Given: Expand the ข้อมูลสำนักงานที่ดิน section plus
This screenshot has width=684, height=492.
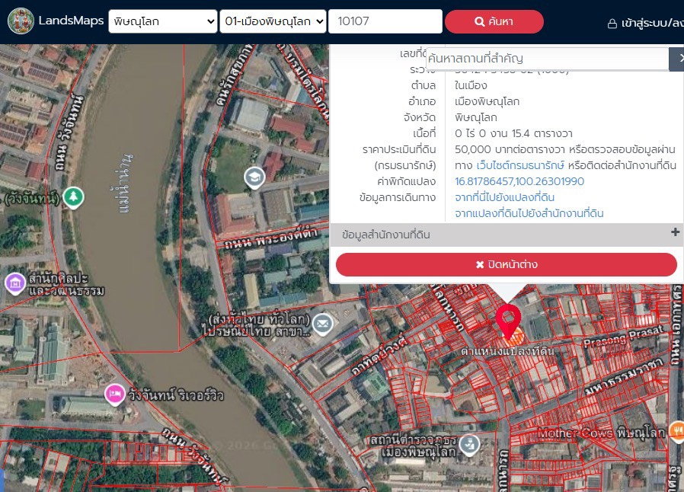Looking at the screenshot, I should tap(675, 232).
